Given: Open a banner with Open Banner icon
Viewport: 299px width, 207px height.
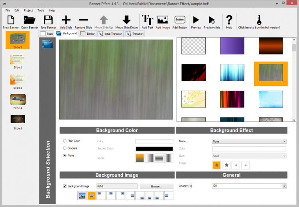Looking at the screenshot, I should pyautogui.click(x=30, y=20).
